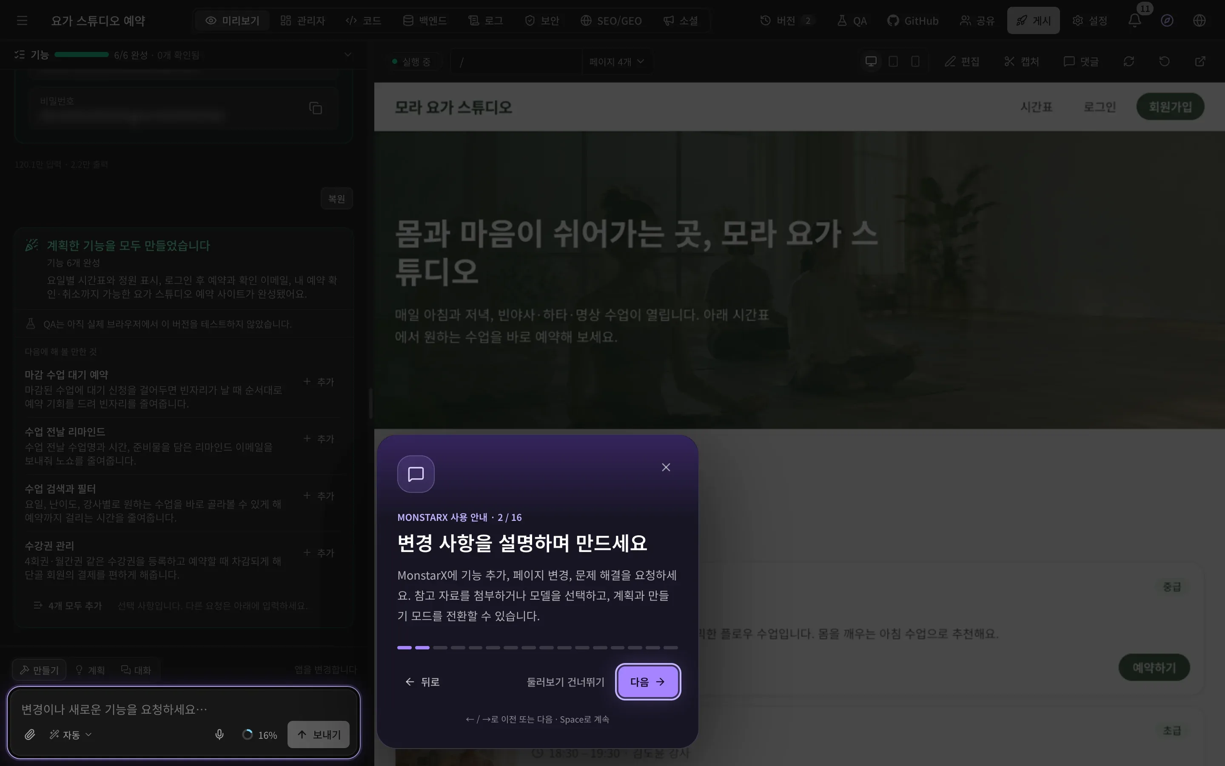The image size is (1225, 766).
Task: Add 마감 수업 대기 예약 suggestion
Action: 319,381
